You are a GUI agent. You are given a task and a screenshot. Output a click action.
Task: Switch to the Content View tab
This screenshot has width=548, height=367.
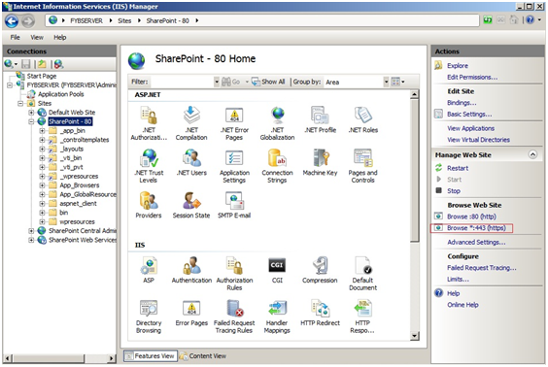[203, 355]
